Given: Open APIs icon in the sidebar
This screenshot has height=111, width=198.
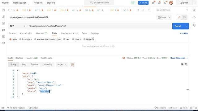Looking at the screenshot, I should [x=3, y=17].
